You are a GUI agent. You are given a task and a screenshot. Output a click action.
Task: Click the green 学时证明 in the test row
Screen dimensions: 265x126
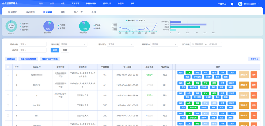[x=193, y=118]
